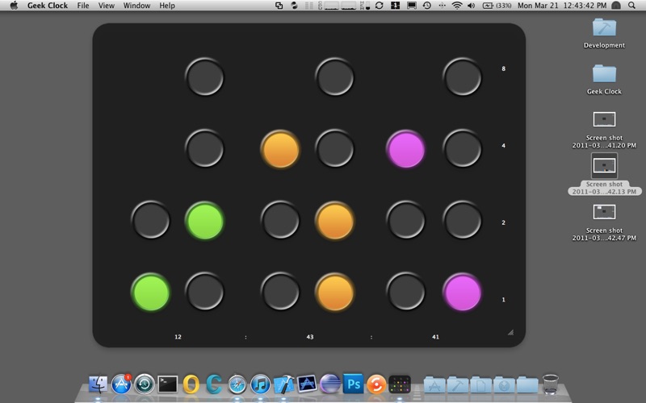Open the Wi-Fi status menu
The width and height of the screenshot is (646, 403).
[x=457, y=6]
